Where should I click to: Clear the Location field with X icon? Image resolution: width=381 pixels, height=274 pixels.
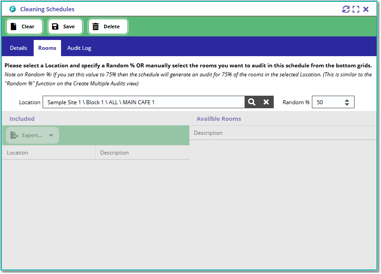[266, 102]
